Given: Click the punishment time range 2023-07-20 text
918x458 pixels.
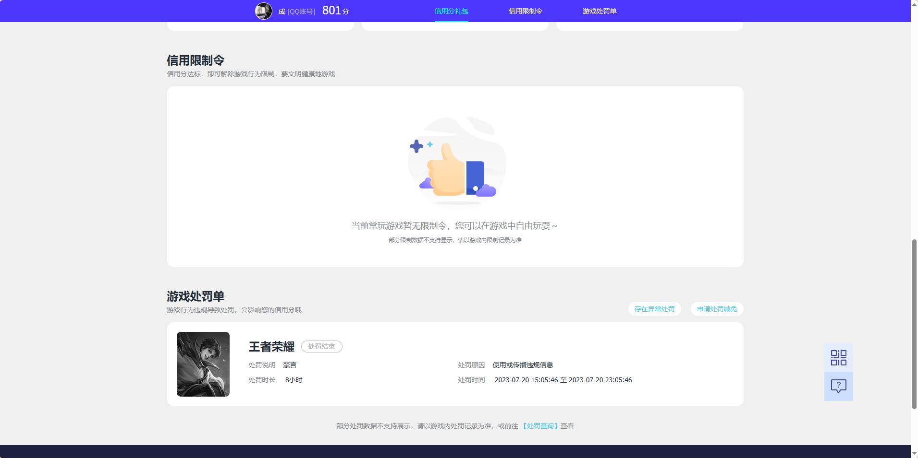Looking at the screenshot, I should click(563, 380).
